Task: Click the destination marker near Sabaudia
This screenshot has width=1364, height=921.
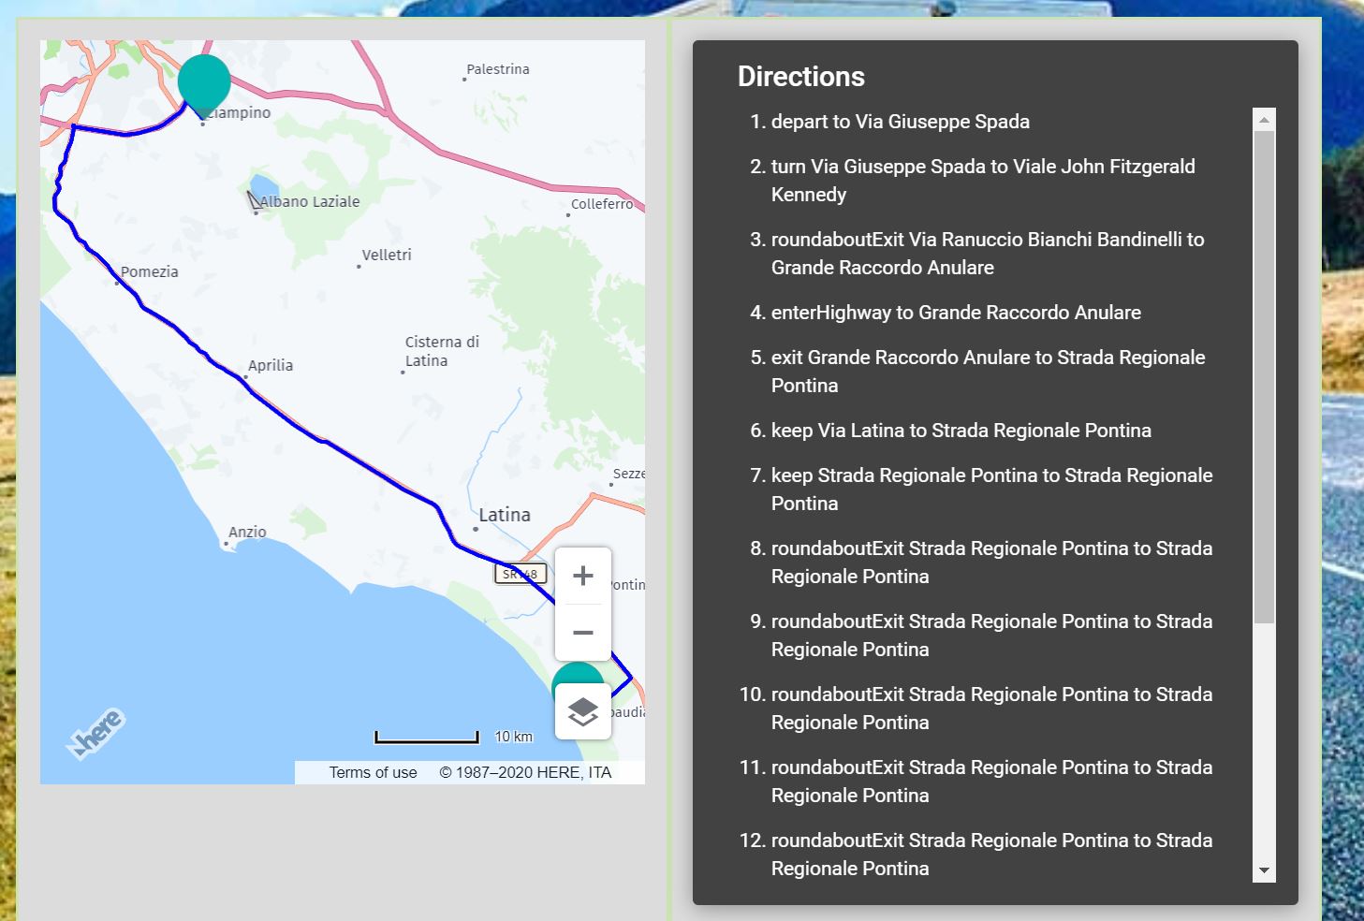Action: [x=577, y=674]
